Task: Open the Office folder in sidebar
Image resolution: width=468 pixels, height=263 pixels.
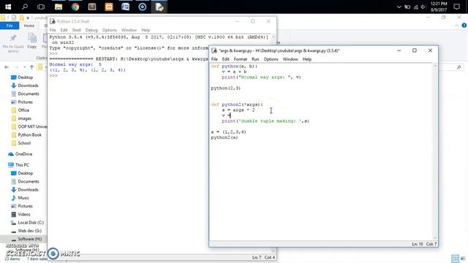Action: tap(23, 110)
